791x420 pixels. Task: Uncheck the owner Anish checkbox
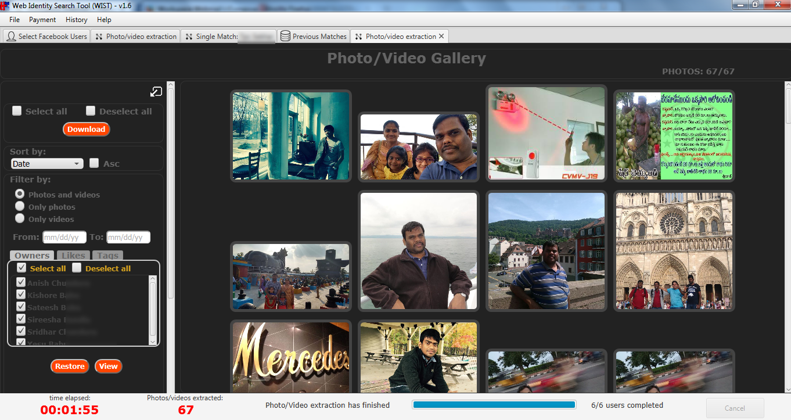click(x=21, y=282)
